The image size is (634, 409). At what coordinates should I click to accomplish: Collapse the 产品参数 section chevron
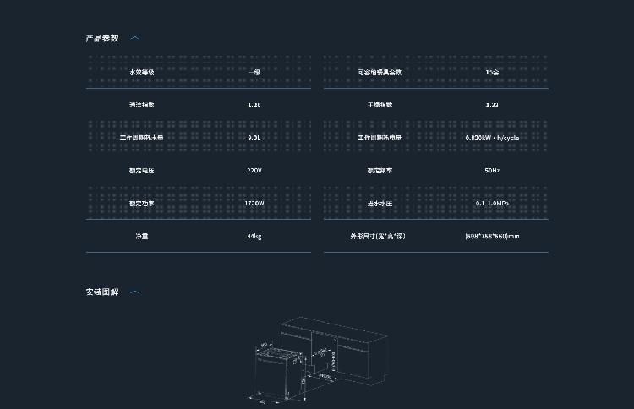135,38
